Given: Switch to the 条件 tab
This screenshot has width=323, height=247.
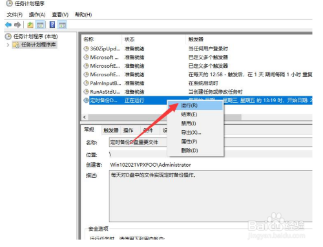Looking at the screenshot, I should tap(148, 130).
